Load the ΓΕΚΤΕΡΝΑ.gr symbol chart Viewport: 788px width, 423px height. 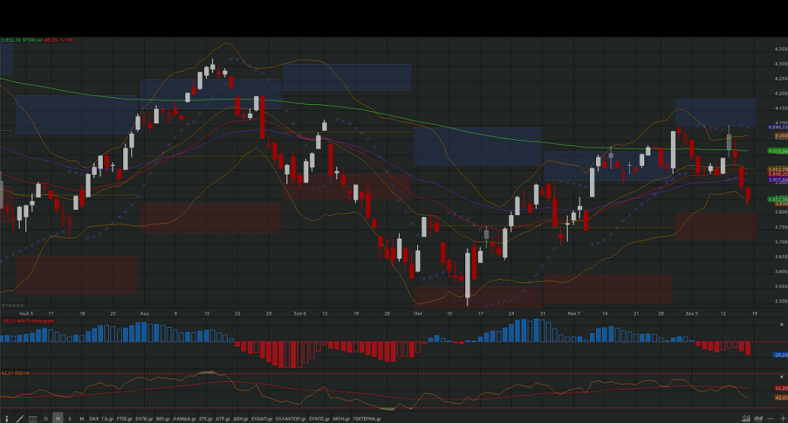coord(367,418)
